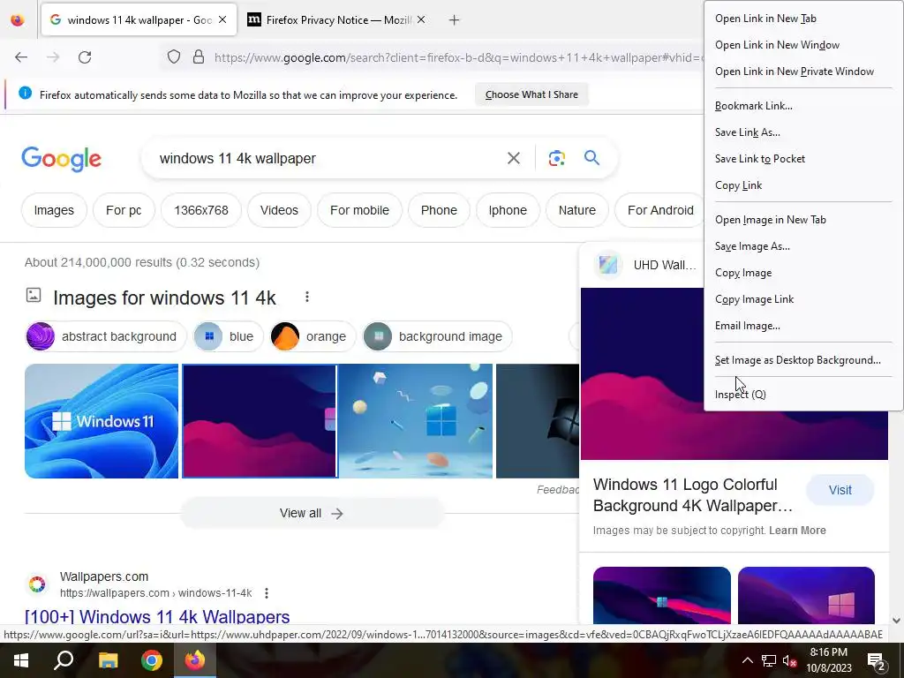904x678 pixels.
Task: Open File Explorer from taskbar
Action: click(108, 660)
